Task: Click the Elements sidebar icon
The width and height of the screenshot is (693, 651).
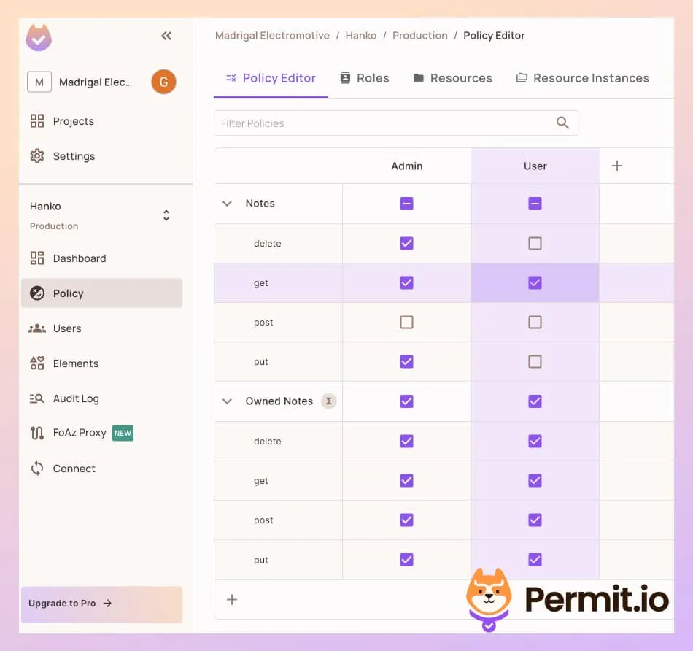Action: coord(37,363)
